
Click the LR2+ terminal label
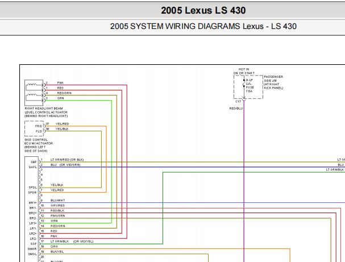33,234
